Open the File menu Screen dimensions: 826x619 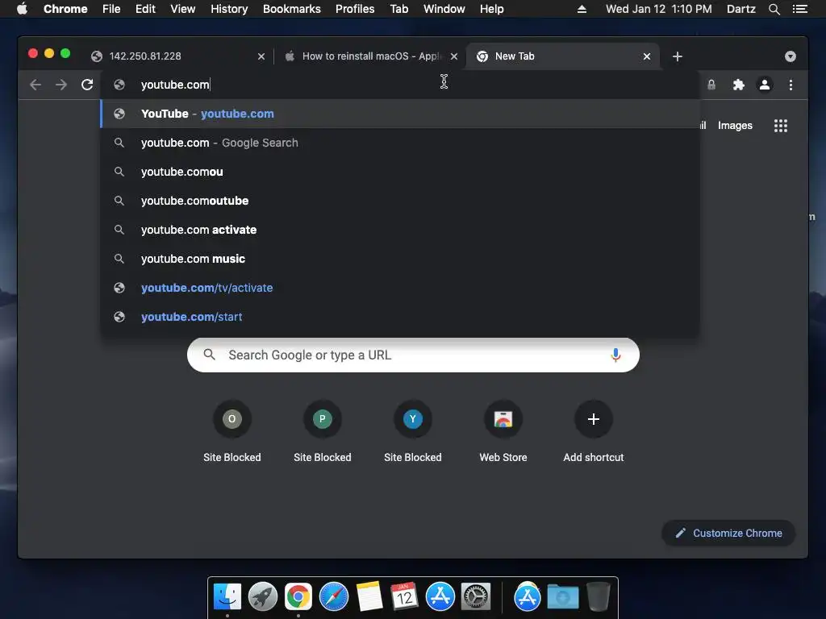click(x=111, y=9)
